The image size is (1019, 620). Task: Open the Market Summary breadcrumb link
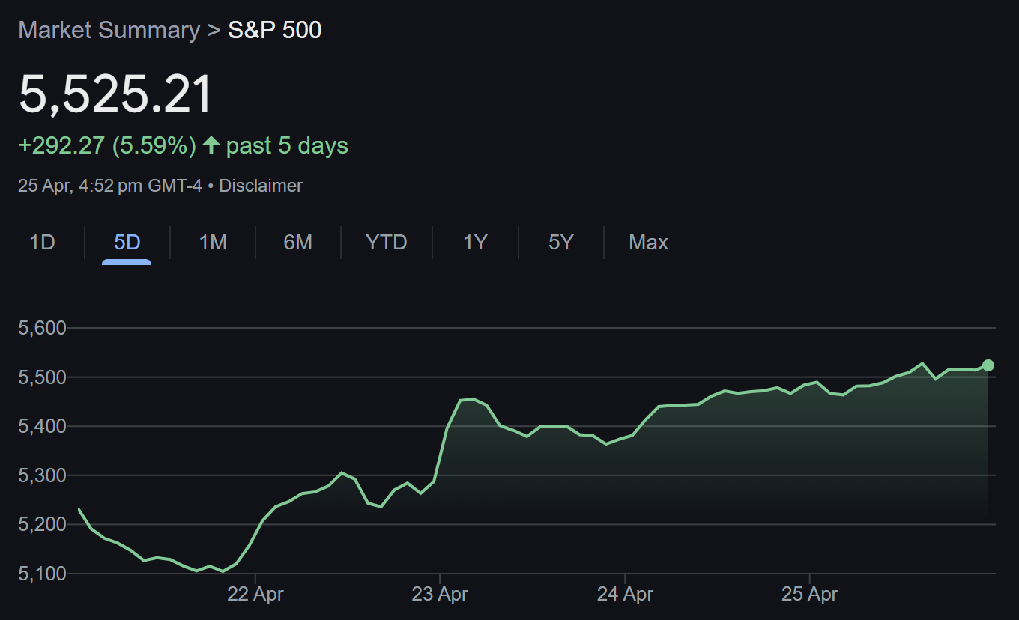pos(109,31)
